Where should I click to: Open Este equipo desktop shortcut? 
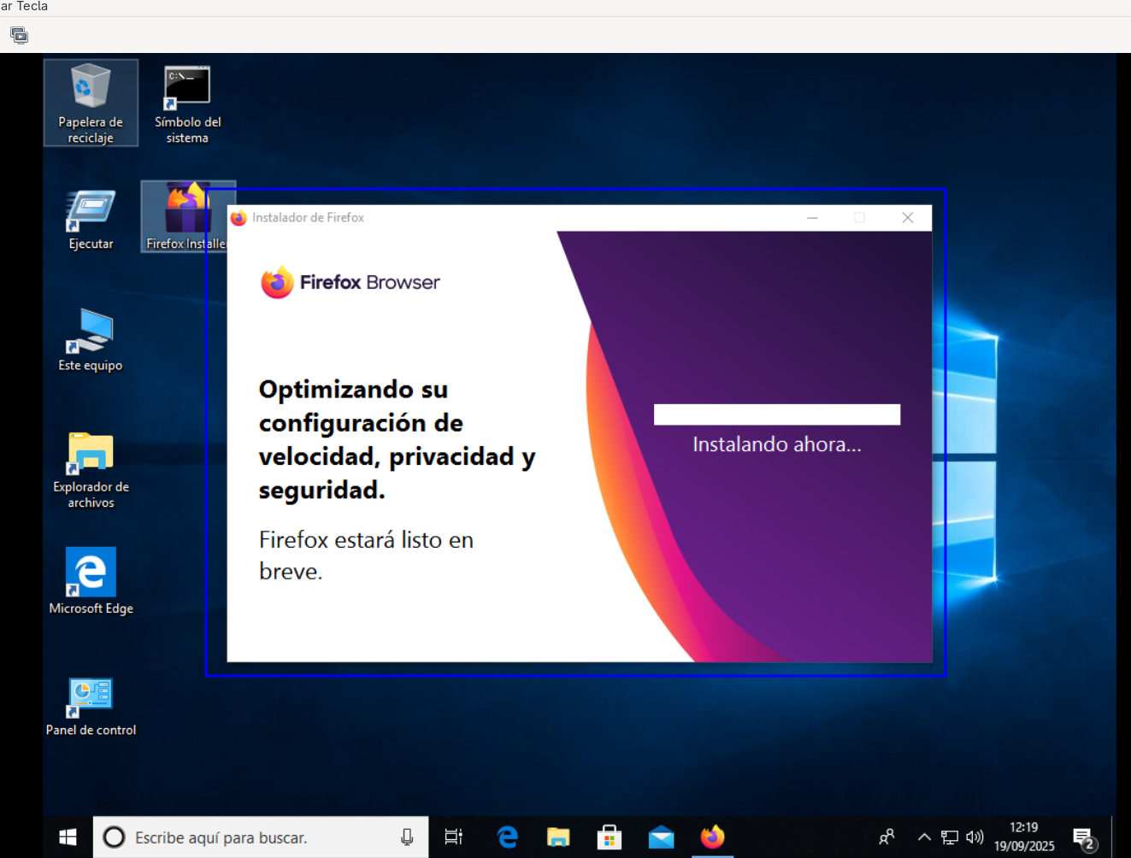91,340
